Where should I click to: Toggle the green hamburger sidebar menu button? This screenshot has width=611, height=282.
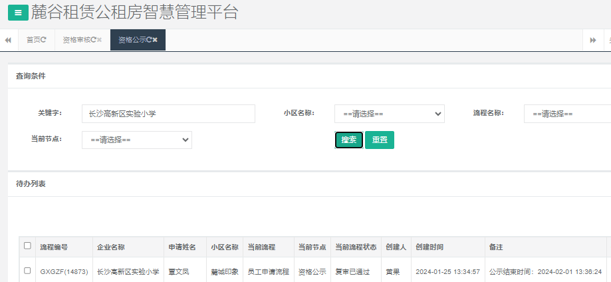(17, 13)
